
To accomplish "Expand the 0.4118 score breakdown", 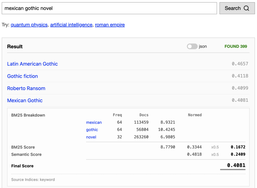I will (x=240, y=76).
